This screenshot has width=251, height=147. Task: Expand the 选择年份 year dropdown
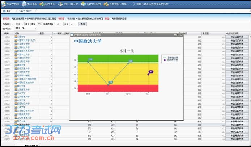pyautogui.click(x=20, y=24)
